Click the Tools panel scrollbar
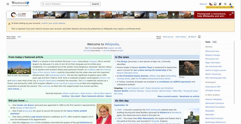The width and height of the screenshot is (241, 124). click(234, 72)
